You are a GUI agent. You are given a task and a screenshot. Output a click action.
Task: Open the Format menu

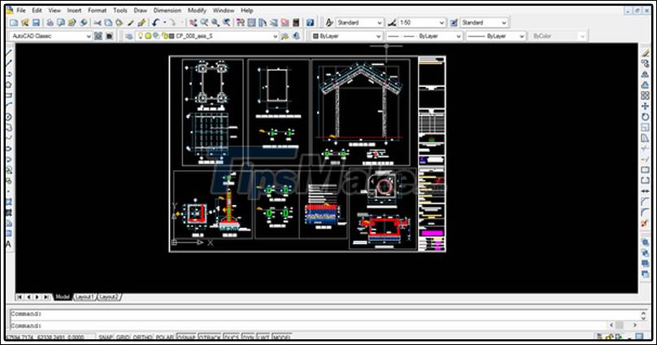tap(98, 10)
